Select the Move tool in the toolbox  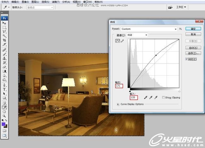4,23
